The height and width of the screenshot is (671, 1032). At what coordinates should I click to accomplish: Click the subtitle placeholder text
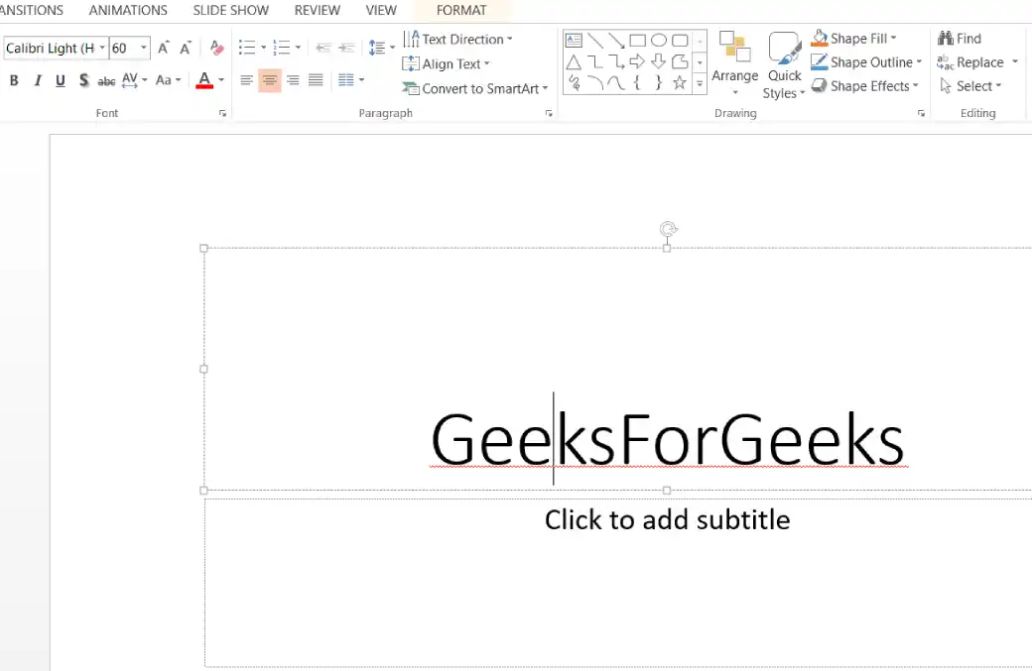[x=667, y=519]
